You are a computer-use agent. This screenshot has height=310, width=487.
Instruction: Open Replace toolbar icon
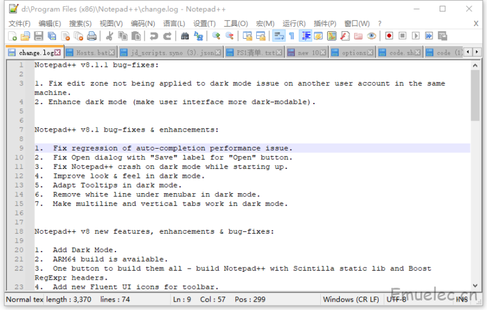click(198, 36)
